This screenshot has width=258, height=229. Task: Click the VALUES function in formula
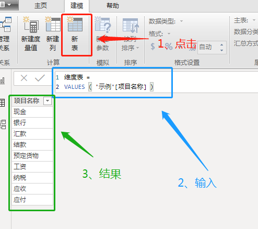(75, 87)
